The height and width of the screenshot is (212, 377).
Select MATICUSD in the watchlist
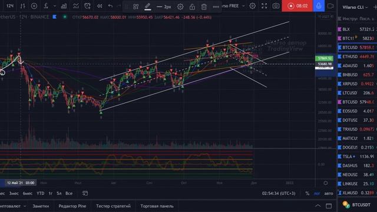(358, 138)
